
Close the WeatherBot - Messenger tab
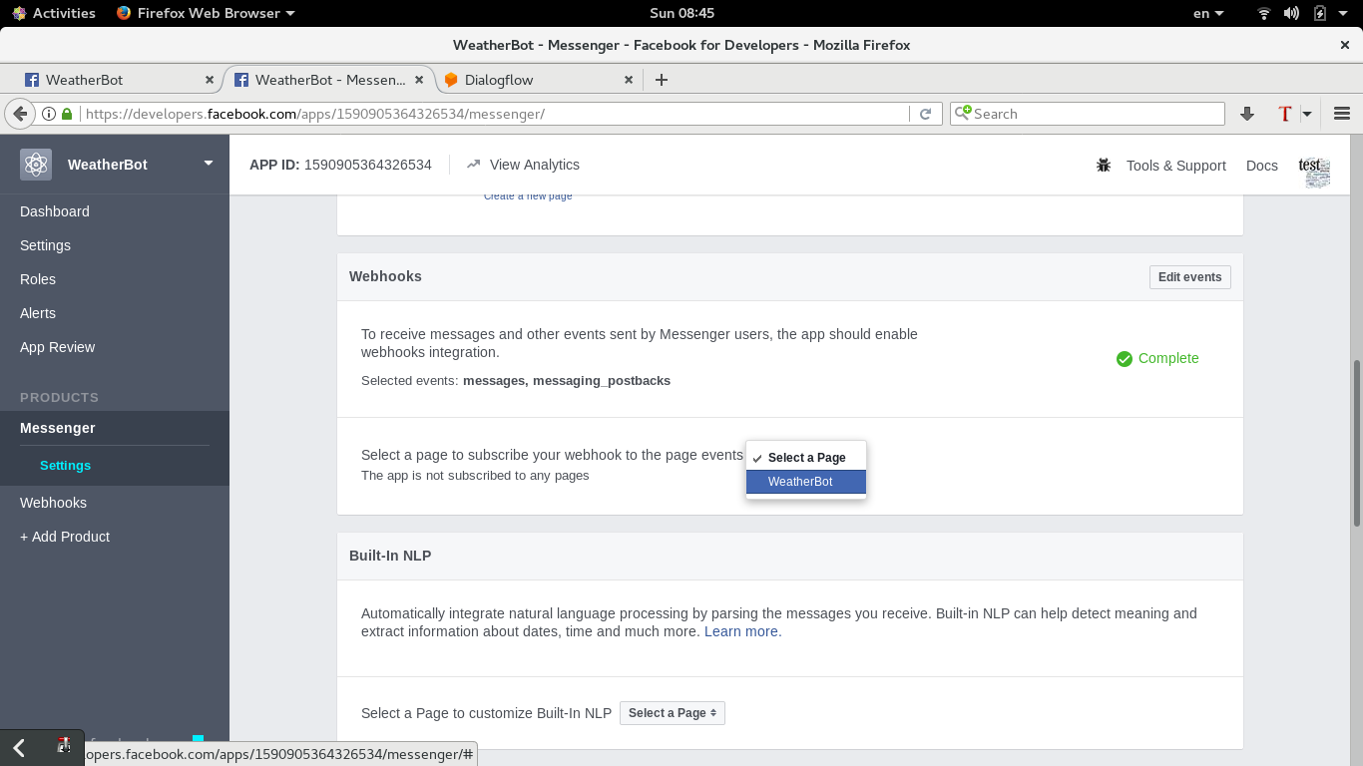419,80
